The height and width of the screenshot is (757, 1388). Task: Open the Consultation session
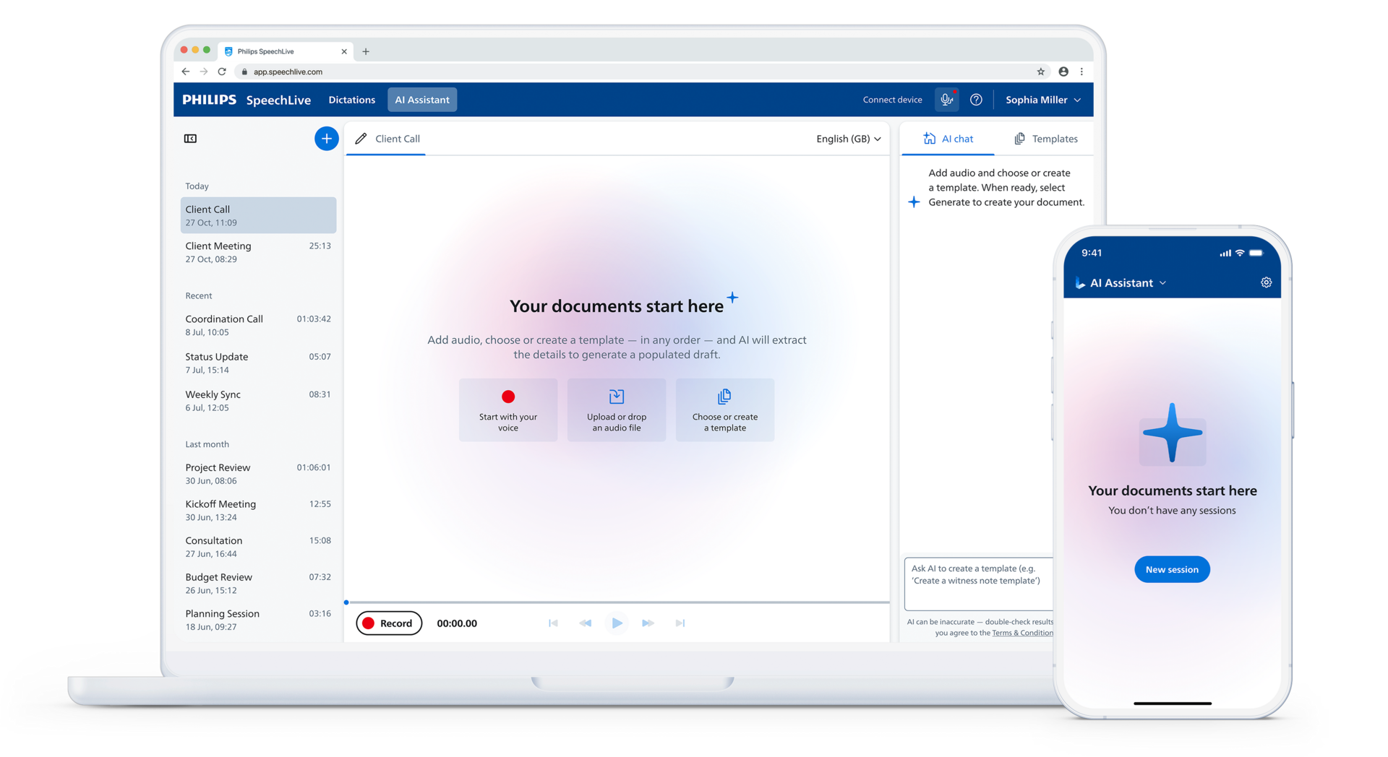coord(258,547)
